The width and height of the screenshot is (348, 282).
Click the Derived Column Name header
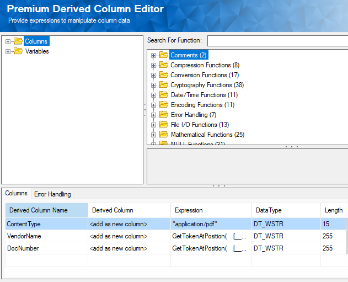[47, 210]
